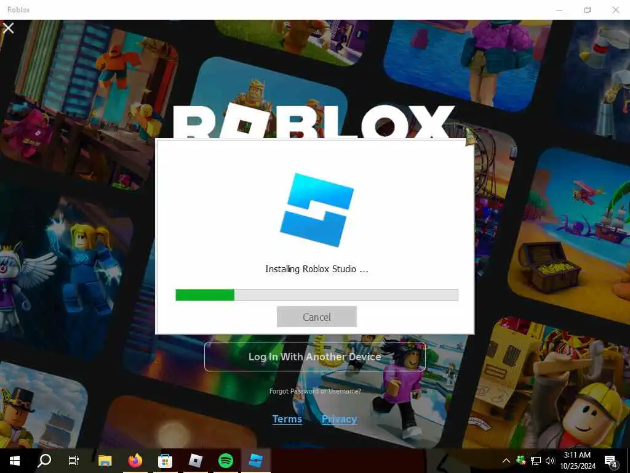This screenshot has height=473, width=630.
Task: Open Microsoft Store from the taskbar
Action: tap(165, 461)
